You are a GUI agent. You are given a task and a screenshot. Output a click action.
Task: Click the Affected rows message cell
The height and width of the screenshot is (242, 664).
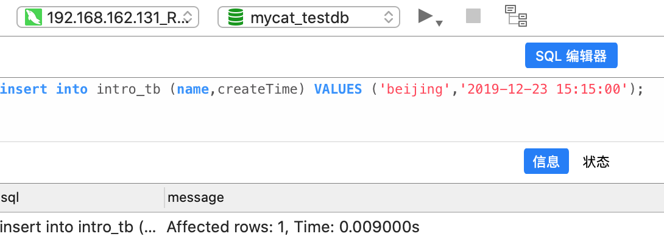pos(293,227)
